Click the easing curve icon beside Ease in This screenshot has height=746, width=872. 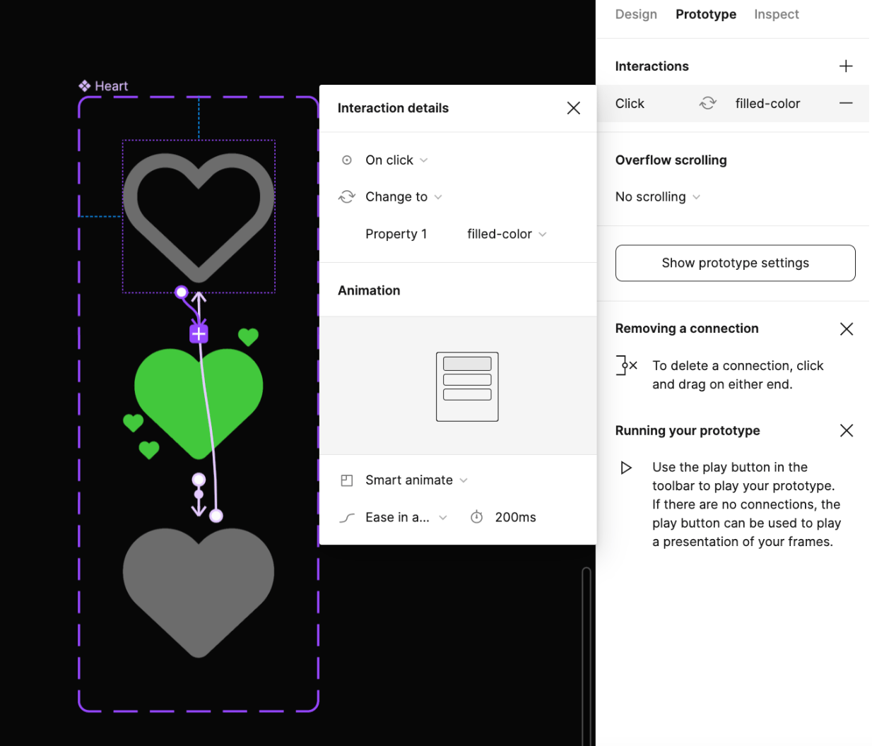(347, 516)
